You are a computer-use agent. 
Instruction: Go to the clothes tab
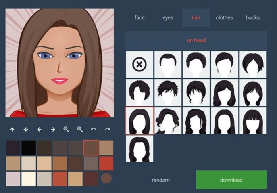coord(224,18)
